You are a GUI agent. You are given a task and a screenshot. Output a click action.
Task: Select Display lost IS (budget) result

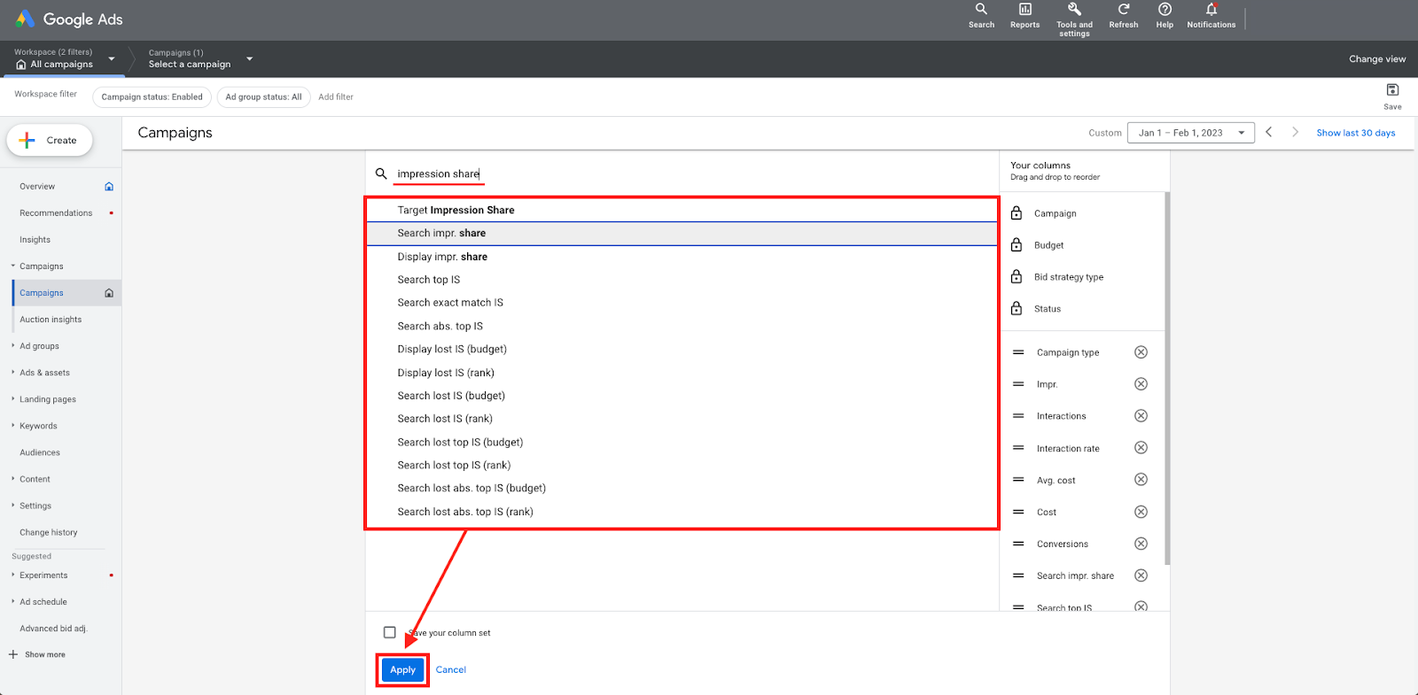pos(682,349)
